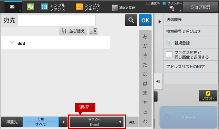Select 得意先 frequent-use tab

(x=12, y=122)
